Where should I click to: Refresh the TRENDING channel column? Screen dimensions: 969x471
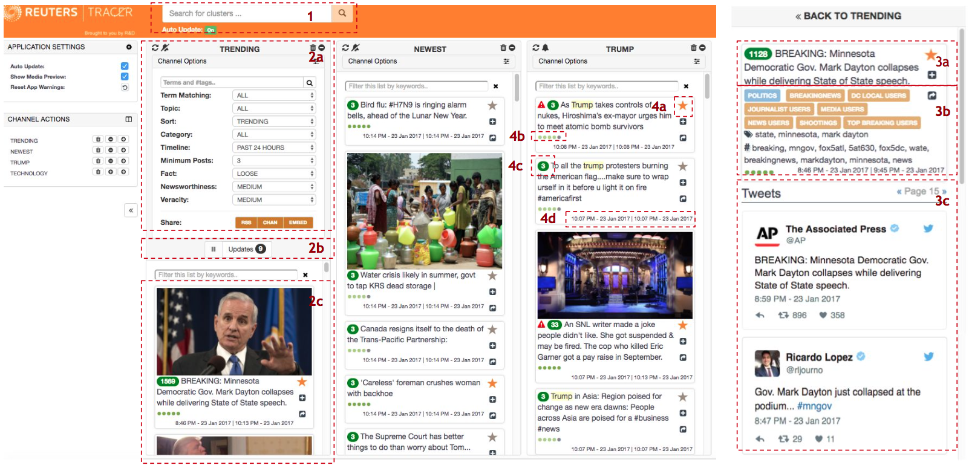(155, 48)
